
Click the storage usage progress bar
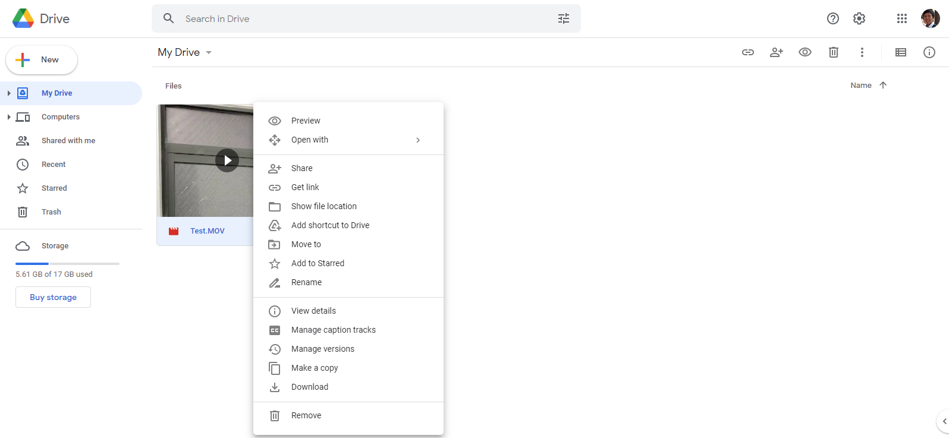tap(67, 263)
